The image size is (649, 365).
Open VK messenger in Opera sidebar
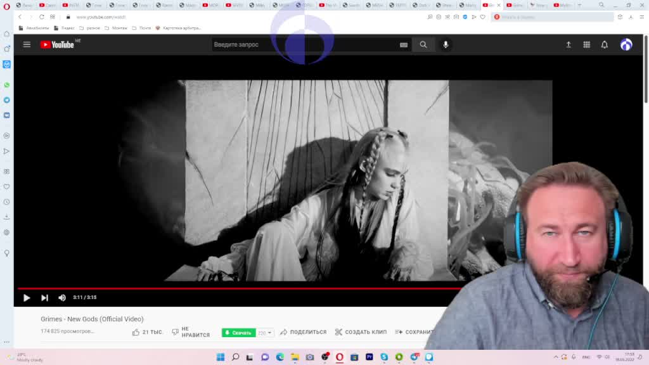coord(6,115)
